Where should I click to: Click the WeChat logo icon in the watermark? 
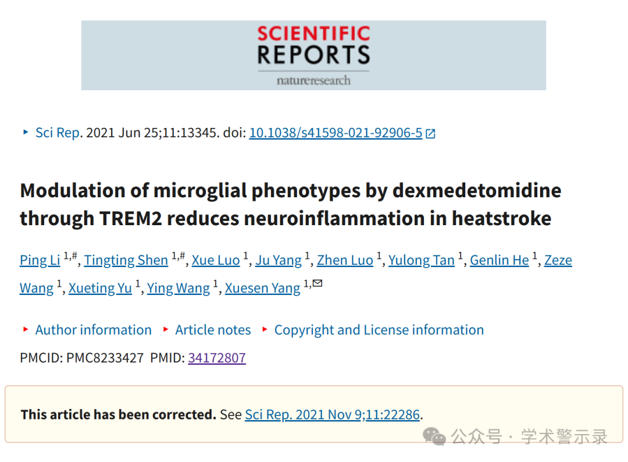coord(434,436)
